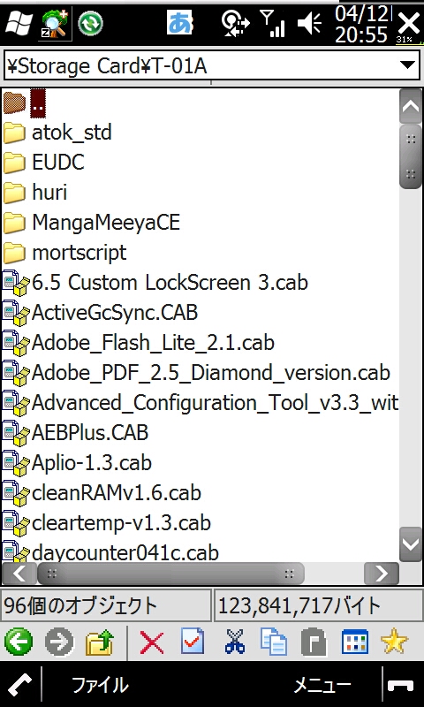Image resolution: width=424 pixels, height=707 pixels.
Task: Open the star favorites icon
Action: (x=394, y=642)
